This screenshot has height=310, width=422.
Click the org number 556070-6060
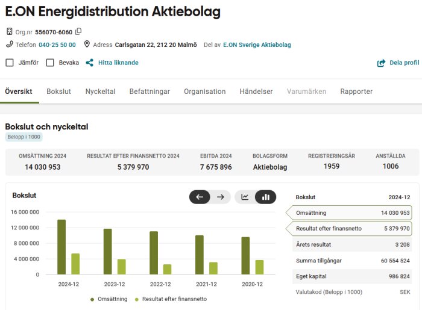54,33
